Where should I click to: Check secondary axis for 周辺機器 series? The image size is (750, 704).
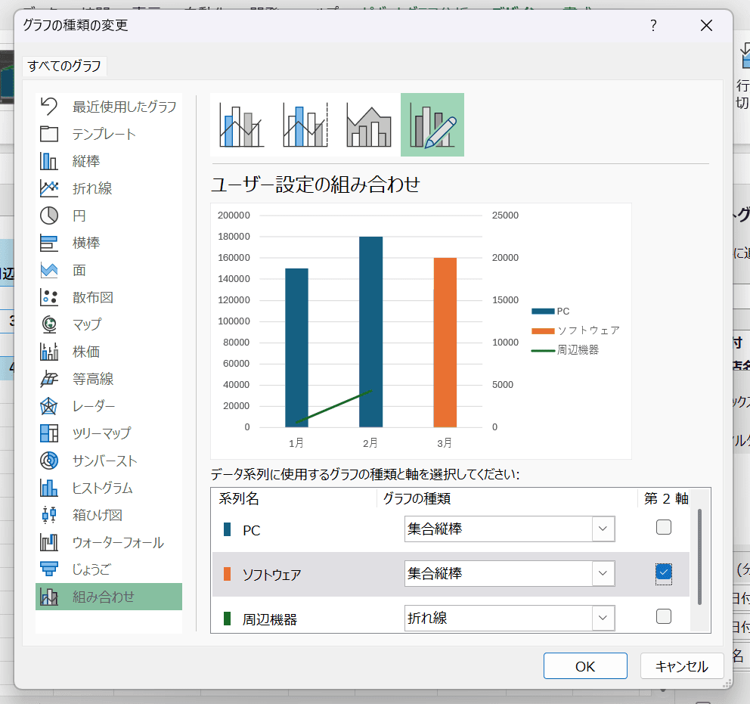[663, 616]
